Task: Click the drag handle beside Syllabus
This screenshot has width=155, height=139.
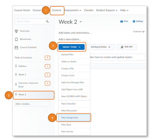Action: (16, 66)
